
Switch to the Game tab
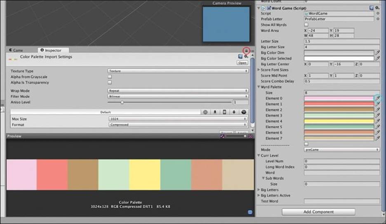click(16, 50)
